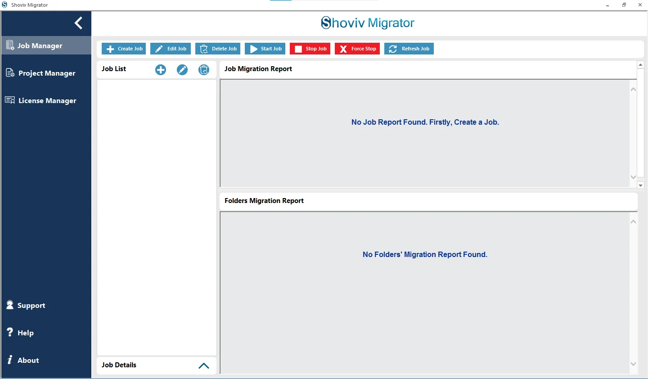Click the Start Job button
The height and width of the screenshot is (379, 648).
pos(265,49)
